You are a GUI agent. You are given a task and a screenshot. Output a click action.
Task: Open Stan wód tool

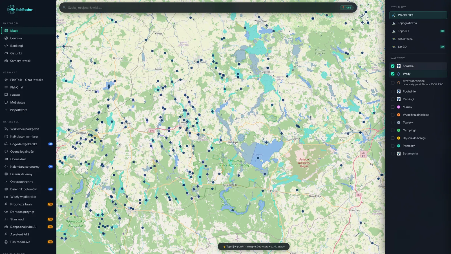click(x=28, y=219)
